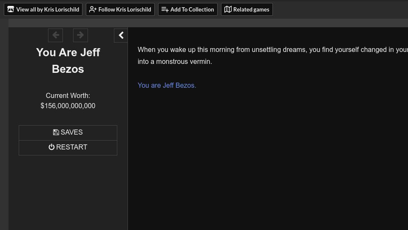
Task: Follow the 'You are Jeff Bezos.' link
Action: coord(167,85)
